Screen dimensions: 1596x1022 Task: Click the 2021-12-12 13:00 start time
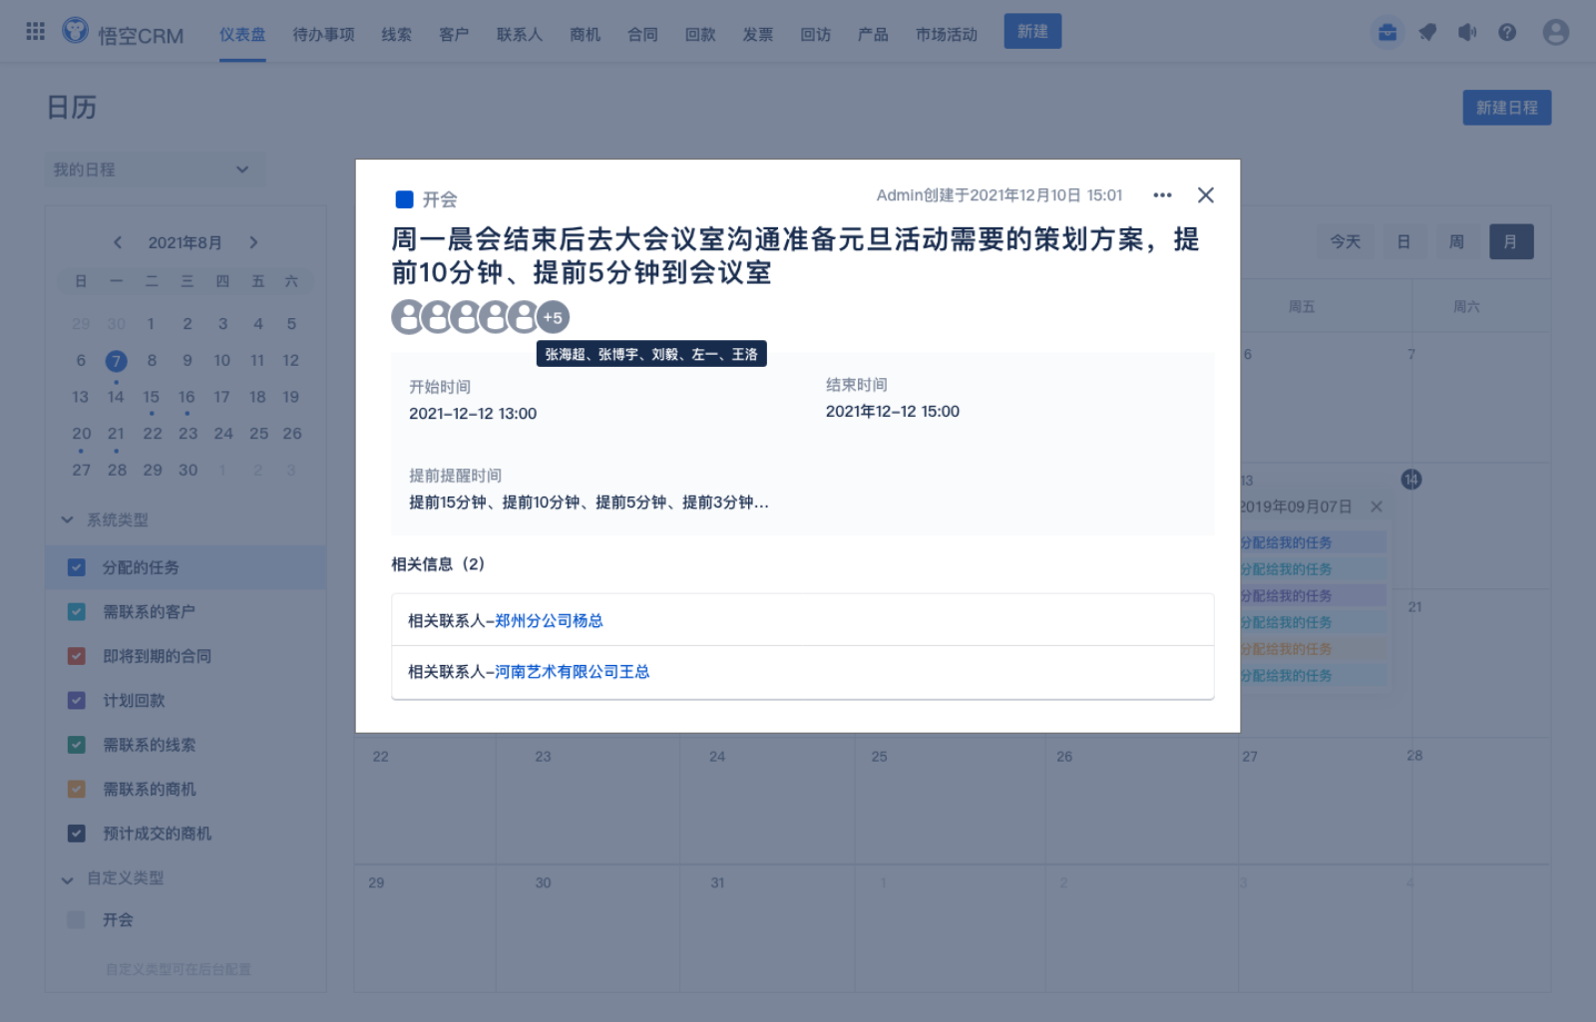(x=473, y=413)
